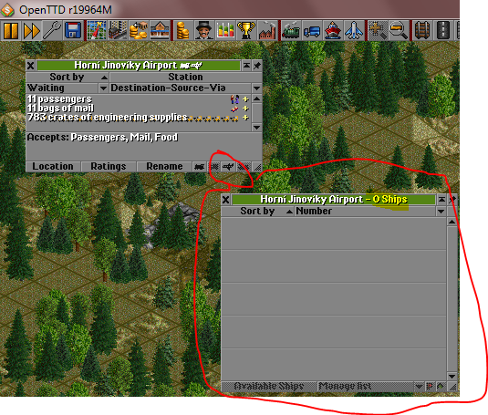
Task: Click greyed ships button in station window
Action: pos(243,167)
